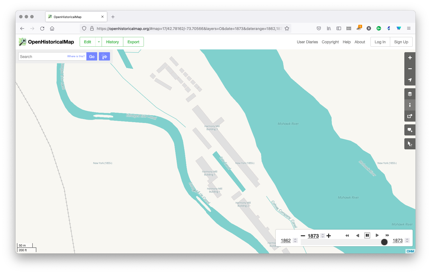Open the map information panel
Image resolution: width=431 pixels, height=274 pixels.
click(410, 105)
